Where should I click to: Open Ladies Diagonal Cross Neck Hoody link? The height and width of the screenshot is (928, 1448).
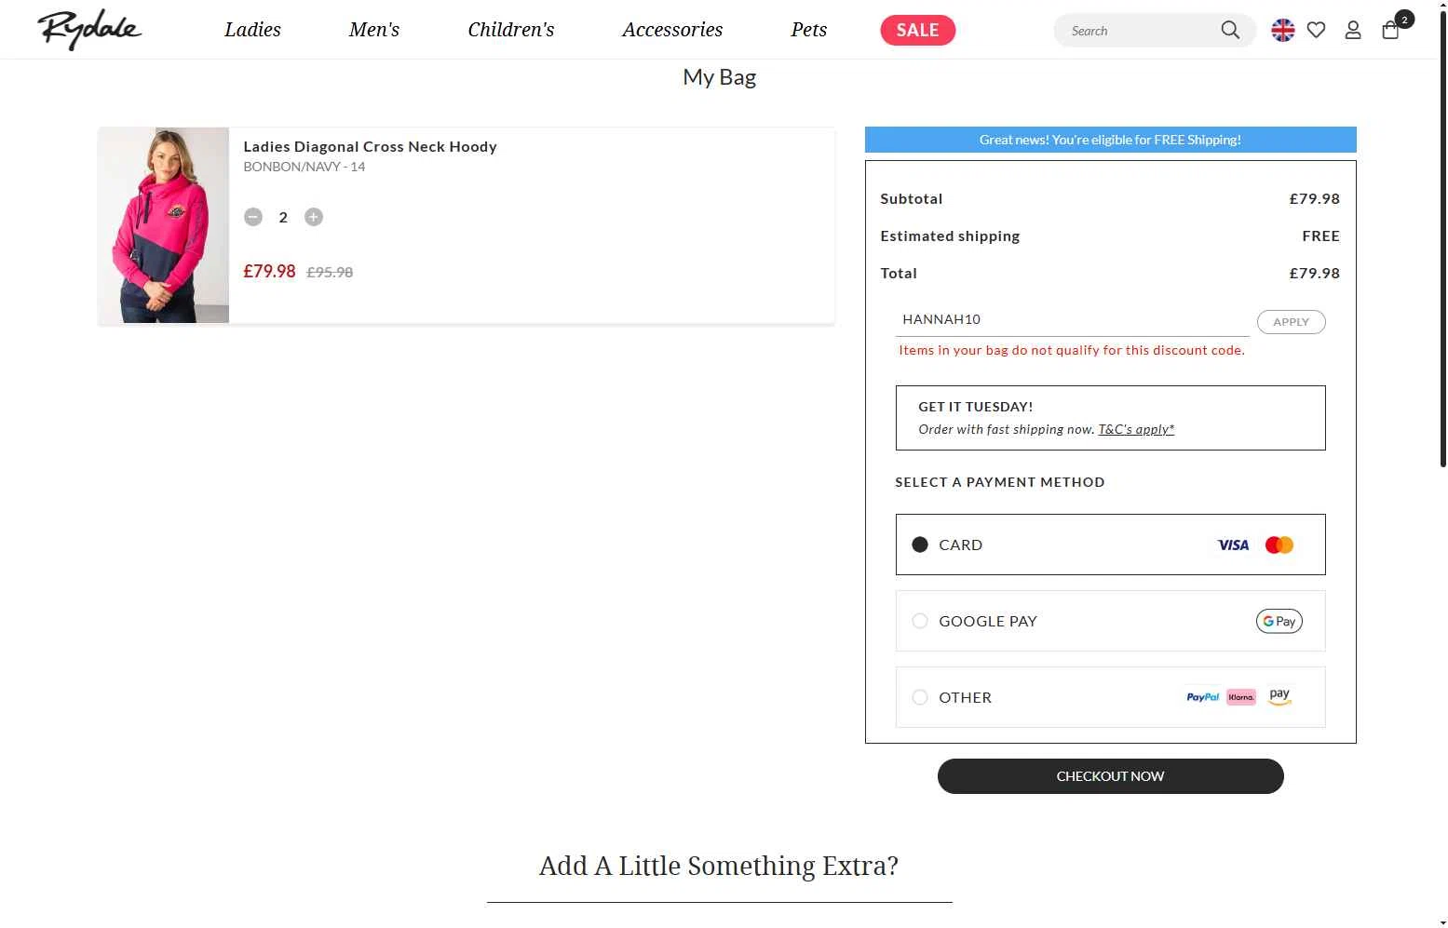[x=370, y=147]
